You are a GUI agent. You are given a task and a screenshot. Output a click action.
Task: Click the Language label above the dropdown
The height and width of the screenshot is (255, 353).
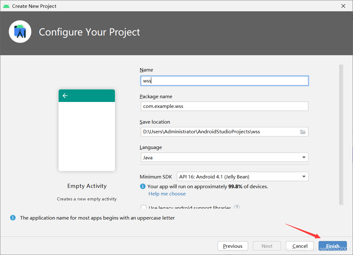pos(151,147)
